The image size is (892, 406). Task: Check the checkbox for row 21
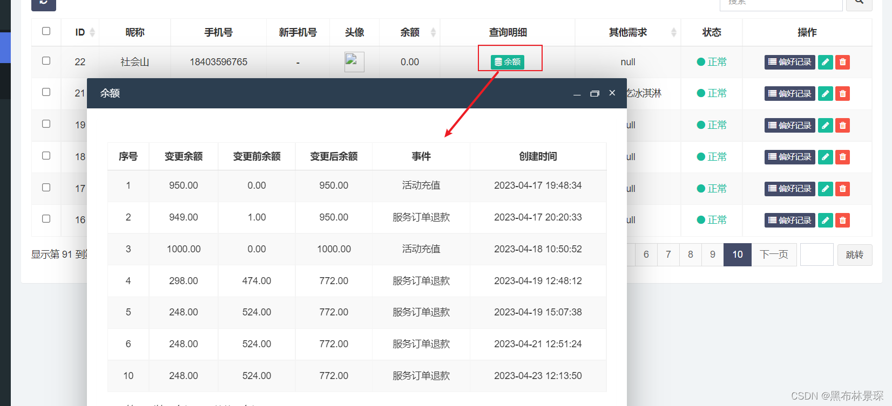point(46,92)
